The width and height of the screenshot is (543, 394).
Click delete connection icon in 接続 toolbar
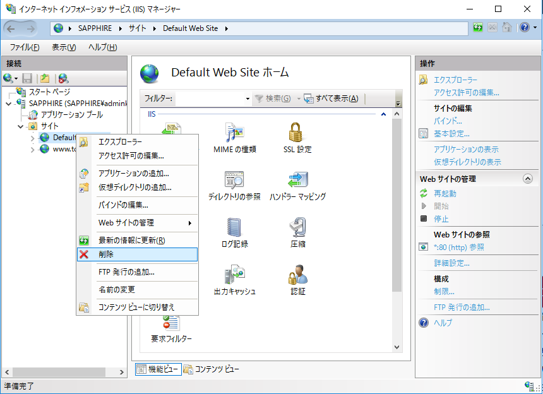click(63, 78)
